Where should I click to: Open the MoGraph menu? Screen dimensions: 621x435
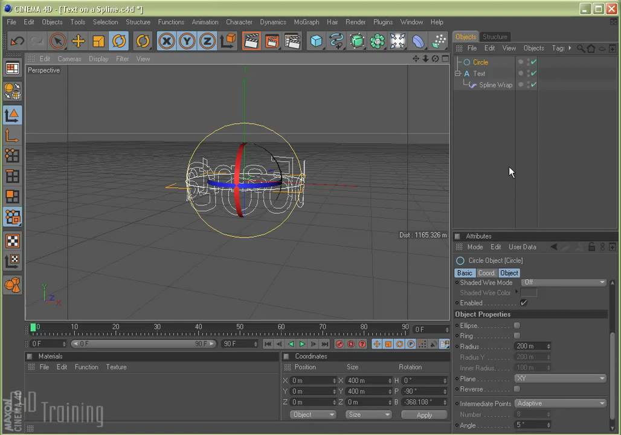tap(306, 22)
